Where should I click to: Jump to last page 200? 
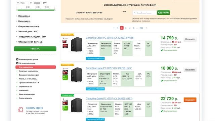point(141,28)
